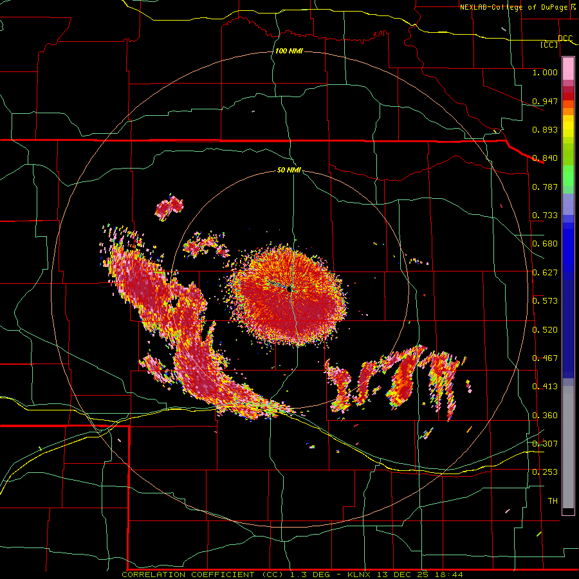This screenshot has height=579, width=579.
Task: Click the 50 NMI range ring label
Action: click(289, 170)
